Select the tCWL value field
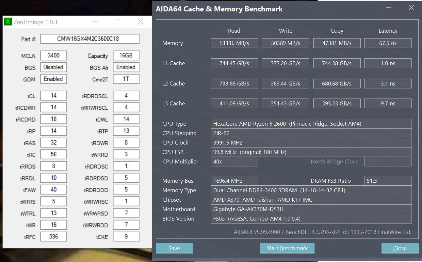This screenshot has width=422, height=262. (126, 119)
